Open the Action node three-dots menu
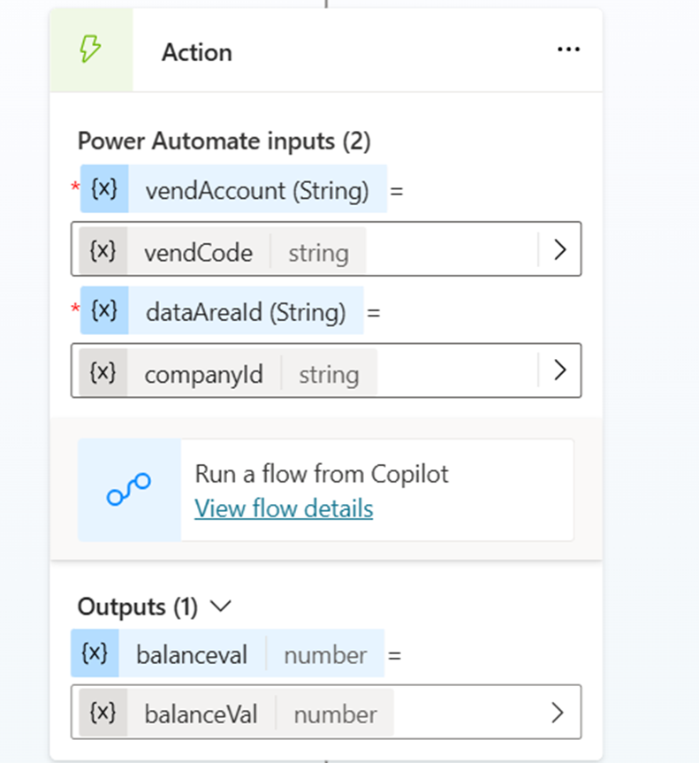The height and width of the screenshot is (763, 699). point(568,50)
